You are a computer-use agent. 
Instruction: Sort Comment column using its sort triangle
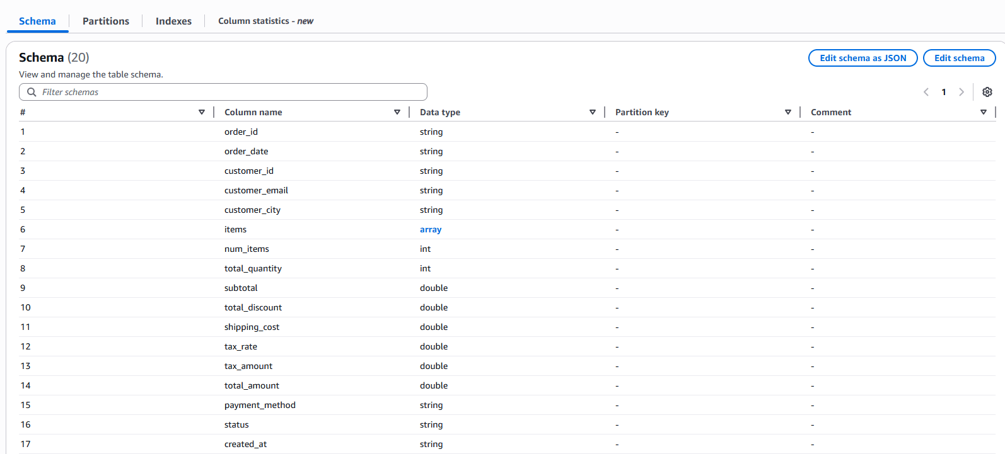pos(984,112)
